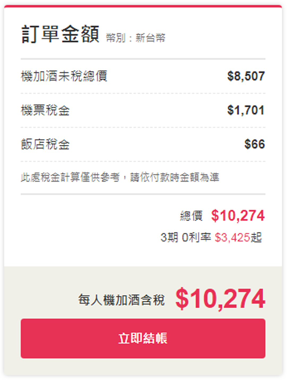Click the 幣別 currency label
Image resolution: width=287 pixels, height=380 pixels.
pyautogui.click(x=115, y=38)
